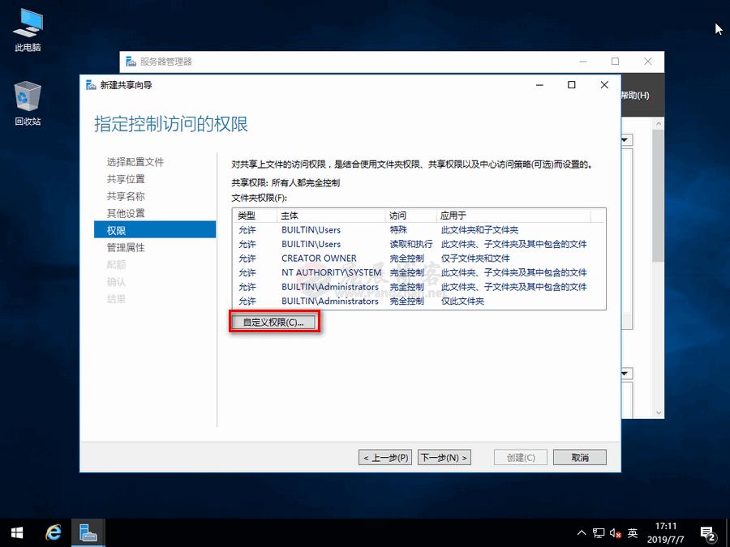
Task: Click the Windows Start button
Action: pyautogui.click(x=16, y=532)
